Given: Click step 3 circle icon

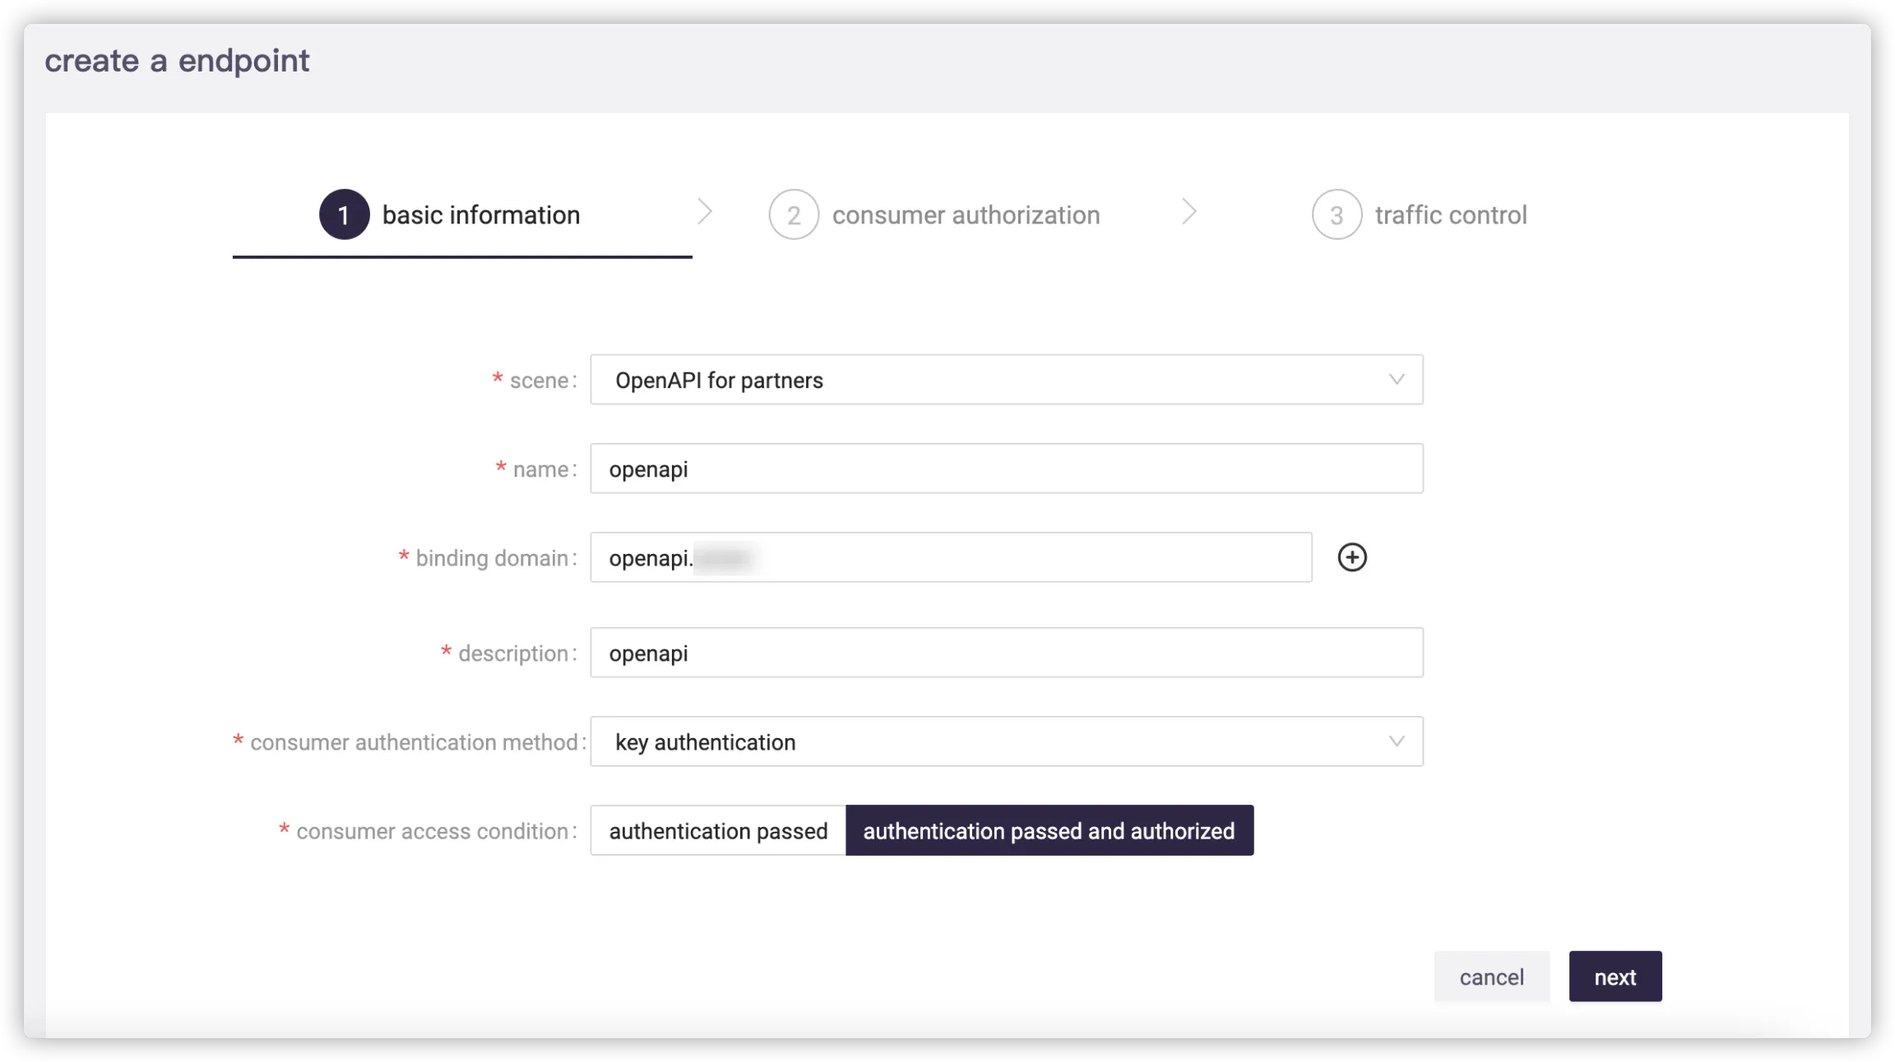Looking at the screenshot, I should click(x=1337, y=215).
